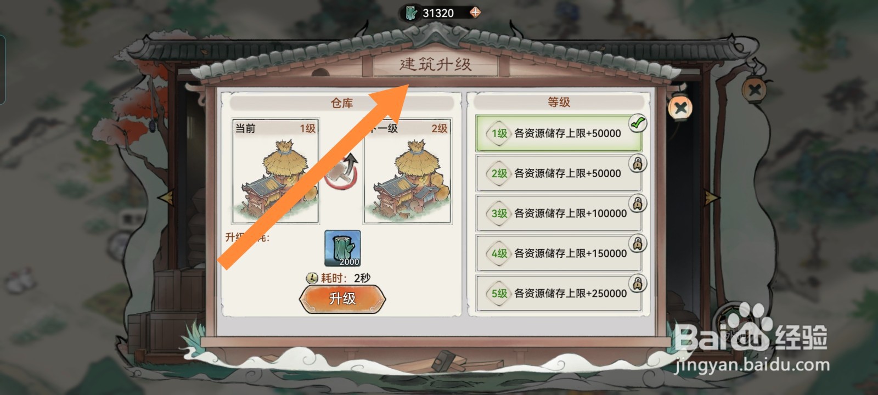Select the 3级 storage +100000 row
The image size is (878, 395).
[x=559, y=213]
